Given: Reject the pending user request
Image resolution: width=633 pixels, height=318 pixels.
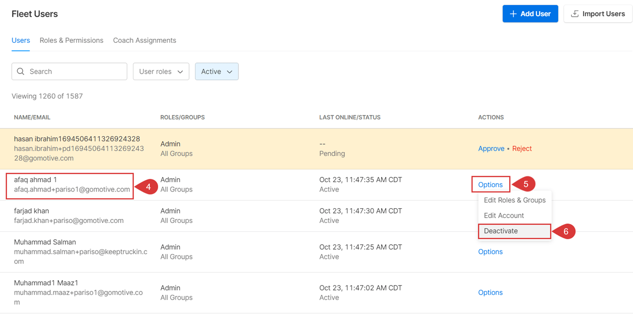Looking at the screenshot, I should click(522, 148).
